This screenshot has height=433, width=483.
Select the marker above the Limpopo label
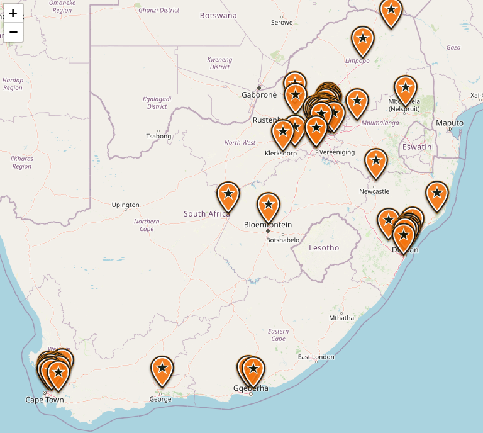[x=362, y=42]
